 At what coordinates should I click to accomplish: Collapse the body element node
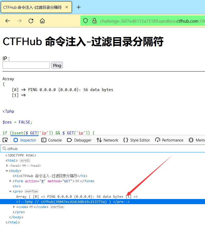click(7, 171)
